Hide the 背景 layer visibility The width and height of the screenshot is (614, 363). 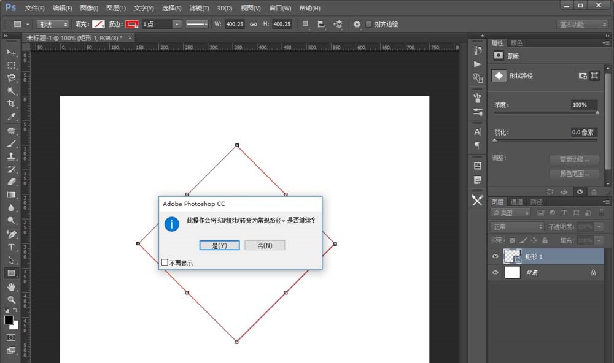coord(495,272)
